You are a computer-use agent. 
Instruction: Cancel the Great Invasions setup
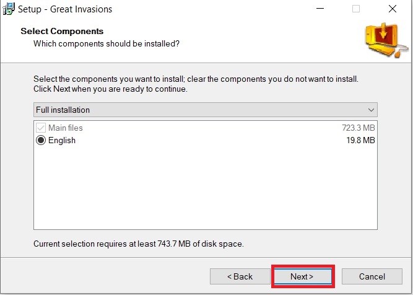click(x=372, y=276)
